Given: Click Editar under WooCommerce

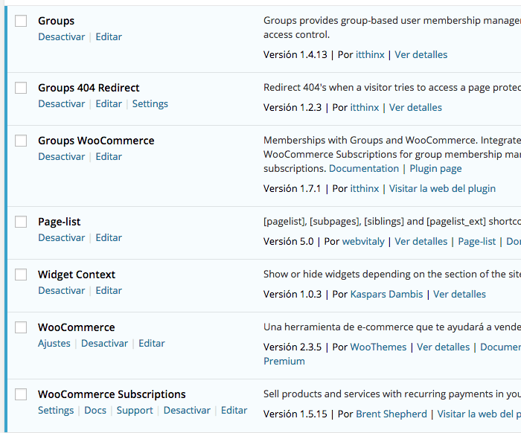Looking at the screenshot, I should [152, 343].
